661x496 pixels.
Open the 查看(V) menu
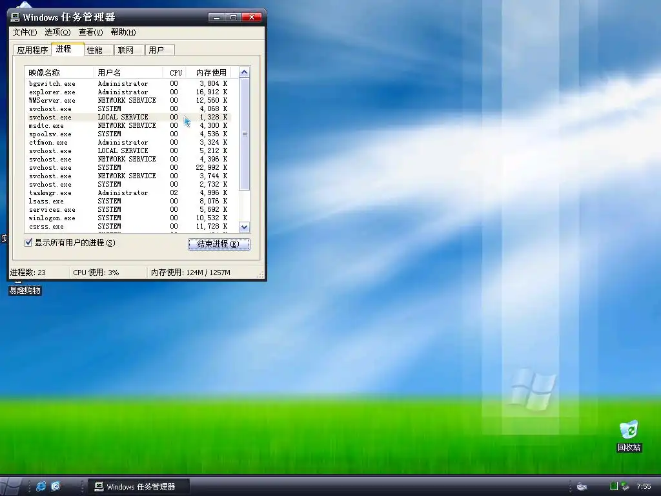[x=90, y=32]
